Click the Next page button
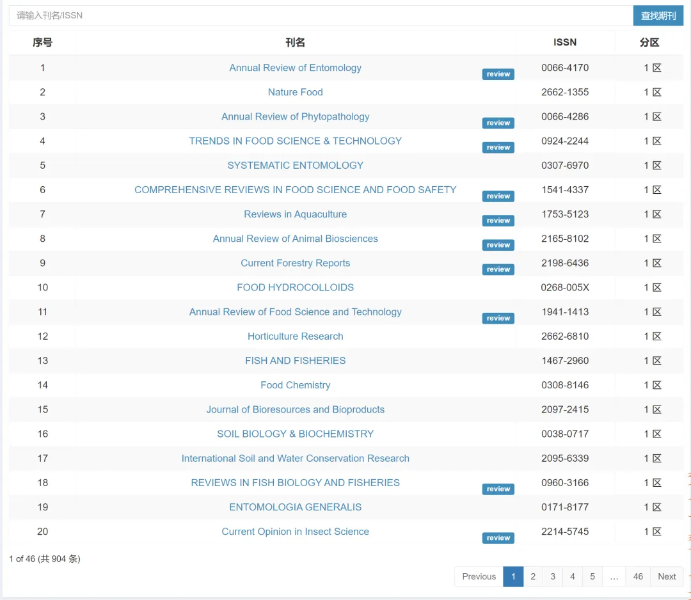Screen dimensions: 691x600 pos(667,576)
